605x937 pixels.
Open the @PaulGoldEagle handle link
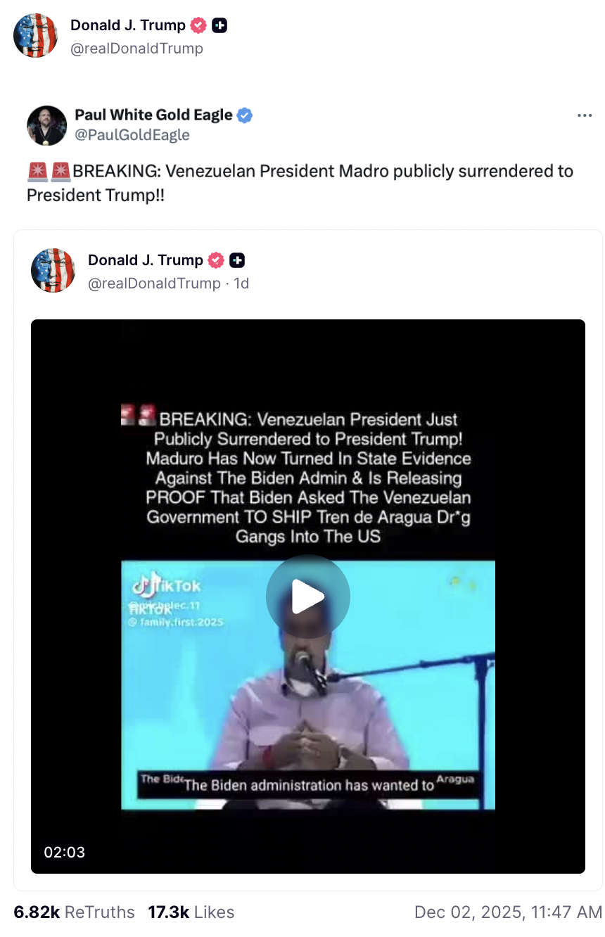coord(132,134)
